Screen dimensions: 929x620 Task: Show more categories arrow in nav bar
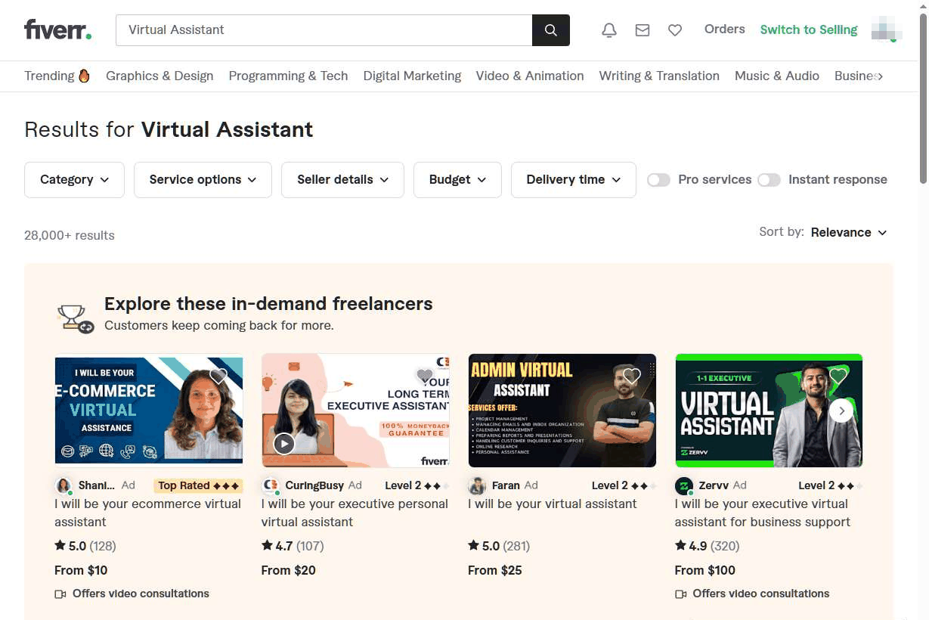point(878,76)
